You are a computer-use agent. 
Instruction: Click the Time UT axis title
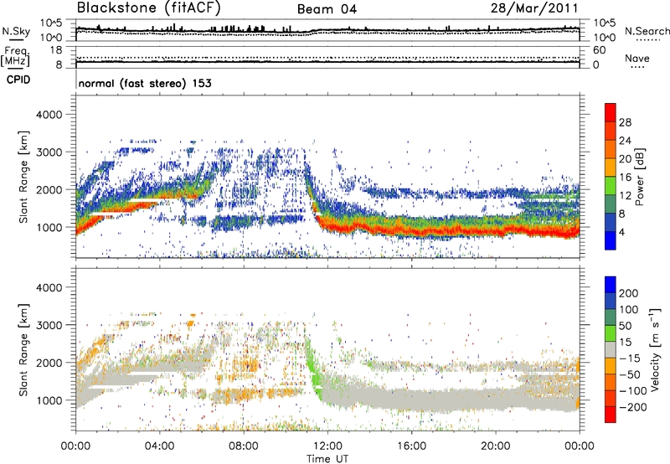(x=327, y=459)
